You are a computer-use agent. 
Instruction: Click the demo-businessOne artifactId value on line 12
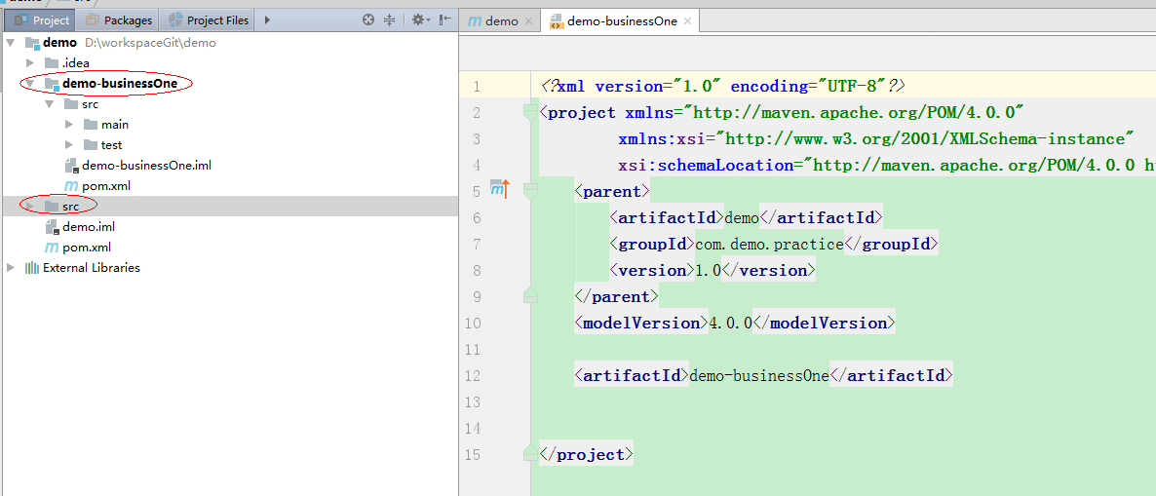(x=758, y=376)
